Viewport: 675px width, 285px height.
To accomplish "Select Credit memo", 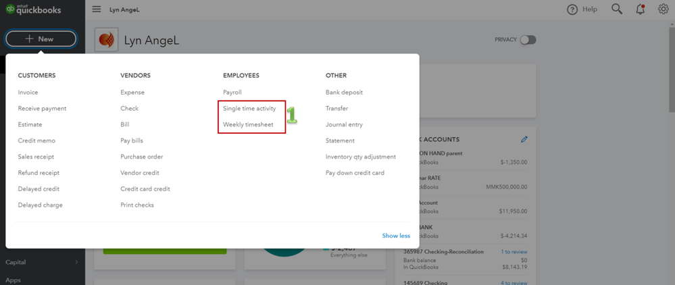I will click(x=36, y=140).
